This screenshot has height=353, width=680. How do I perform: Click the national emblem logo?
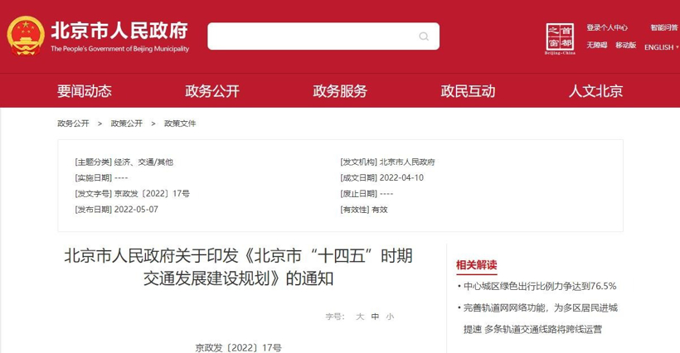point(26,36)
